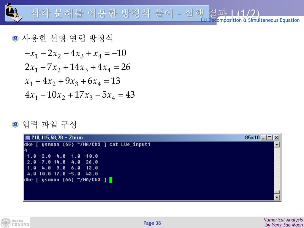
Task: Click the heading '사용한 선형 연립 방정식'
Action: tap(67, 38)
